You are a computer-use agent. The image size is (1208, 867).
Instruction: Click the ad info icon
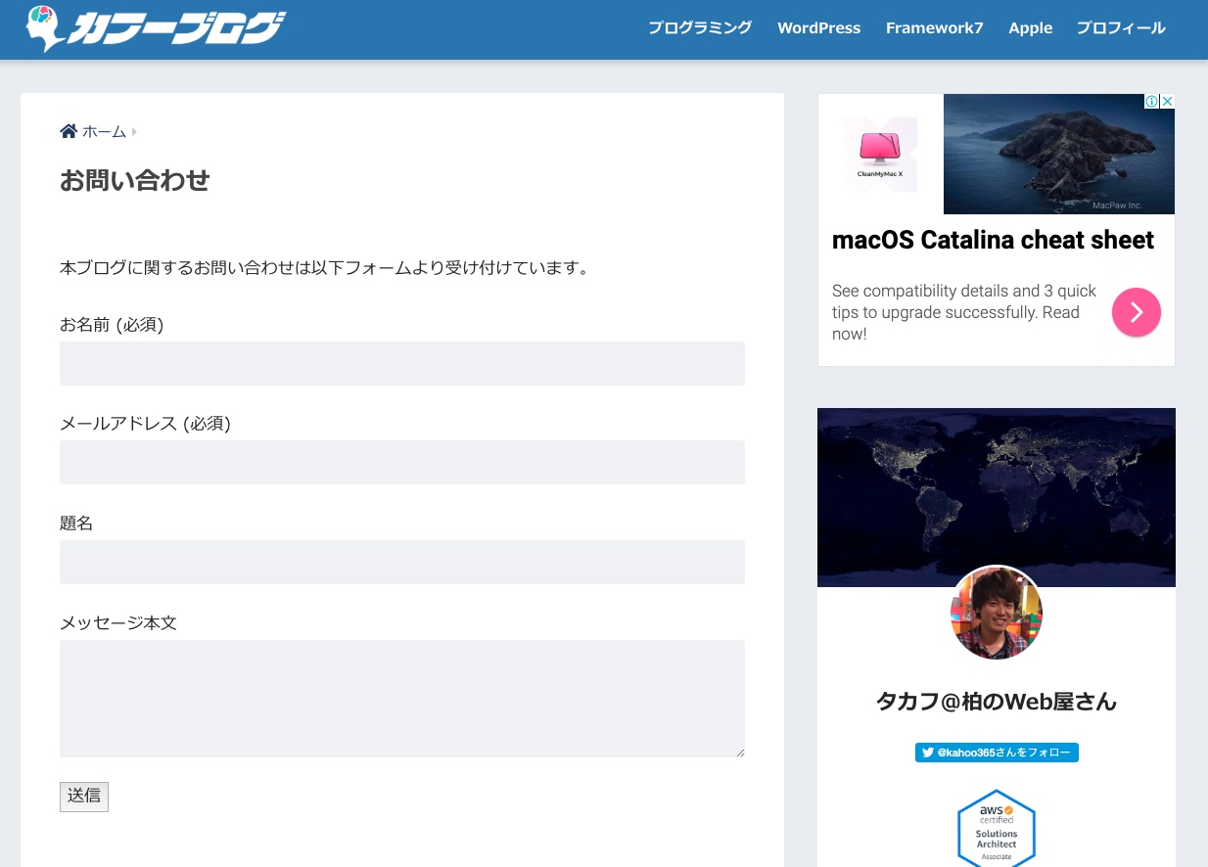(x=1152, y=102)
